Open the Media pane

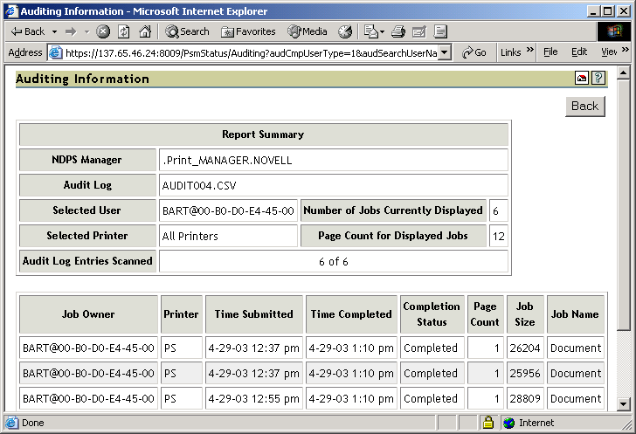[x=307, y=31]
